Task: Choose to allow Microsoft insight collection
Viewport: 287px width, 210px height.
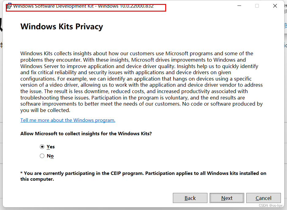Action: (x=42, y=147)
